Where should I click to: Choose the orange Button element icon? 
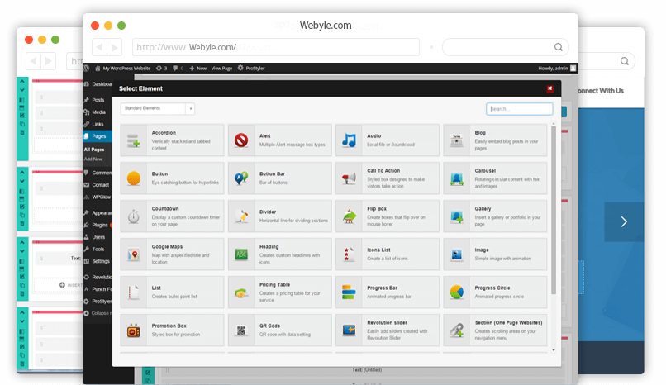point(133,178)
